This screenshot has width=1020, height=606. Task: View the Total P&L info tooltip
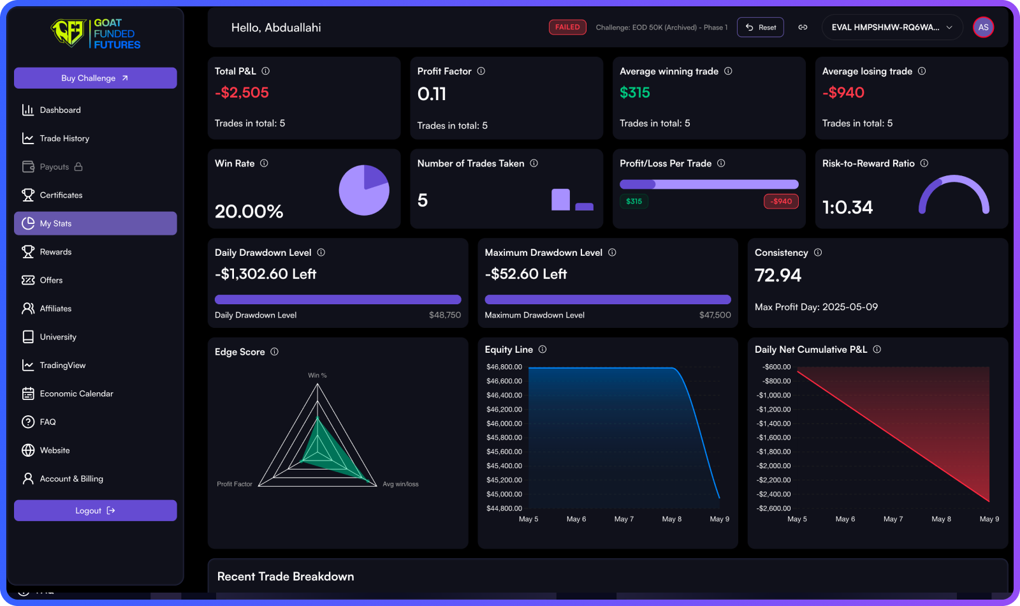click(267, 71)
